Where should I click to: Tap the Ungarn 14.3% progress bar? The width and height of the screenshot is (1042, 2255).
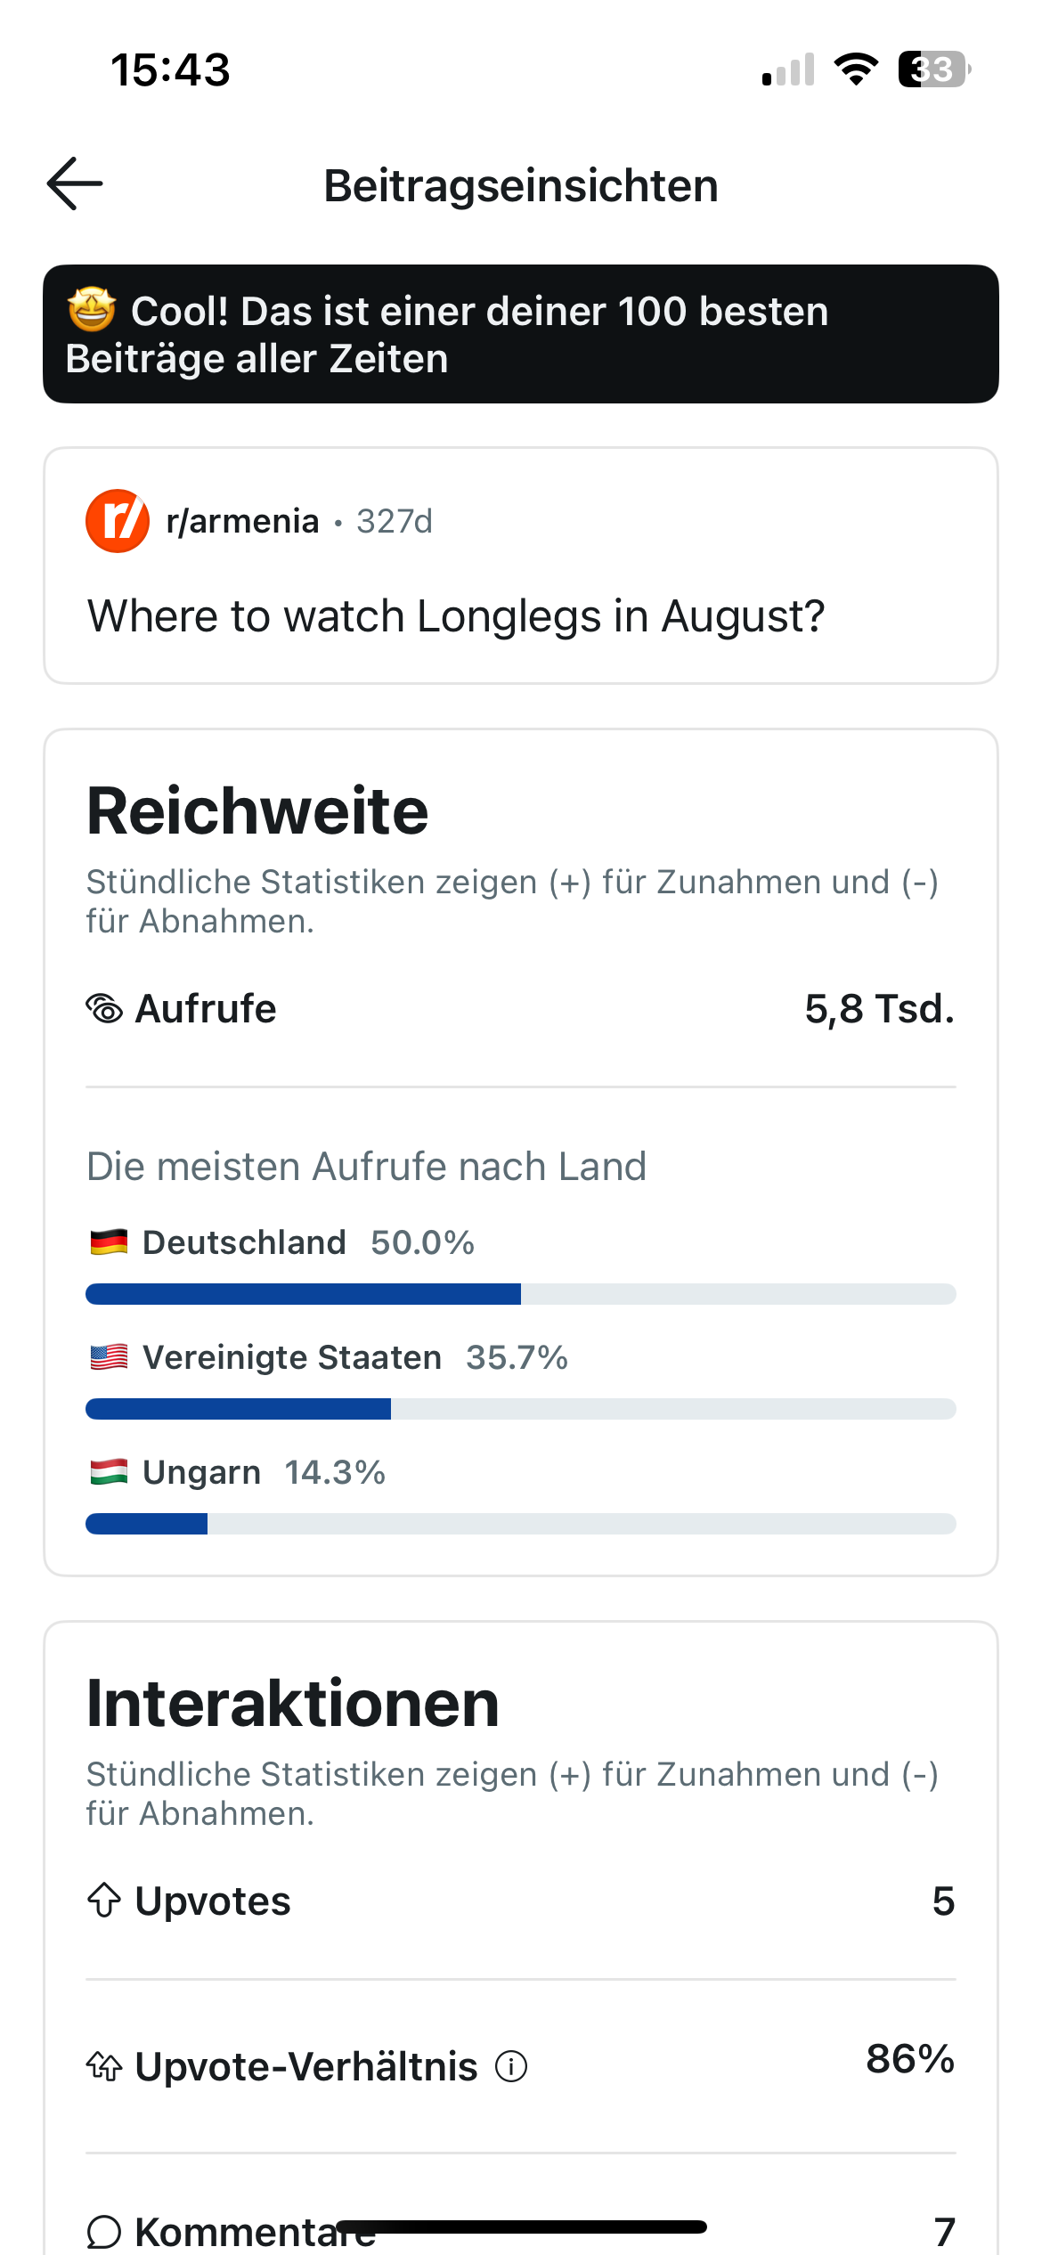[521, 1524]
